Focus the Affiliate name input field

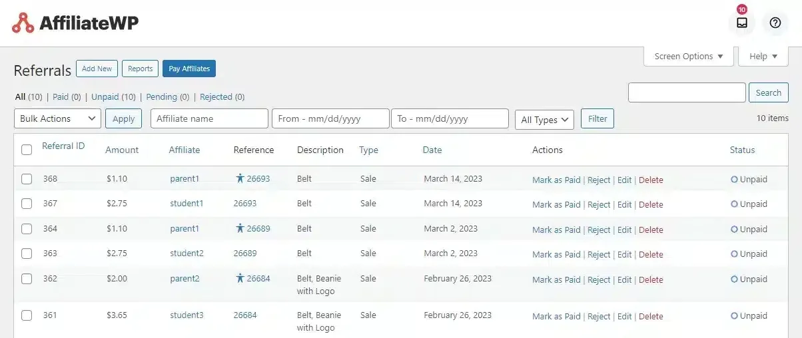[209, 118]
